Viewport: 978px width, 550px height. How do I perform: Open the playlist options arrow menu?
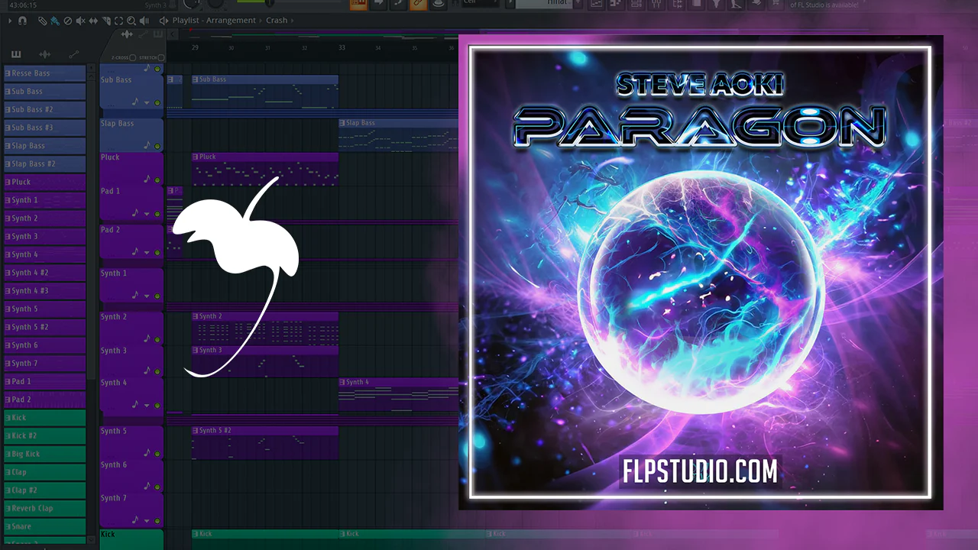(x=8, y=21)
